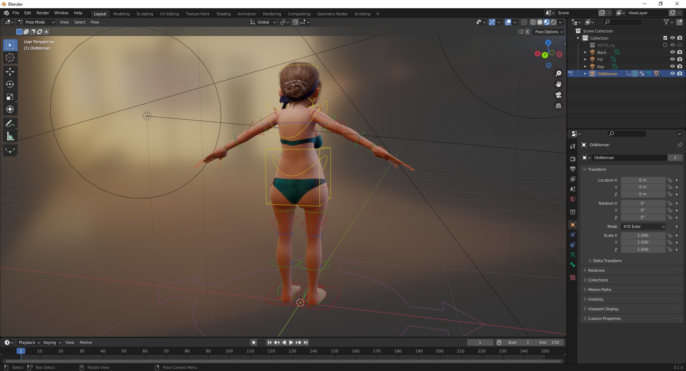Play the animation forward
The height and width of the screenshot is (371, 686).
click(x=291, y=342)
